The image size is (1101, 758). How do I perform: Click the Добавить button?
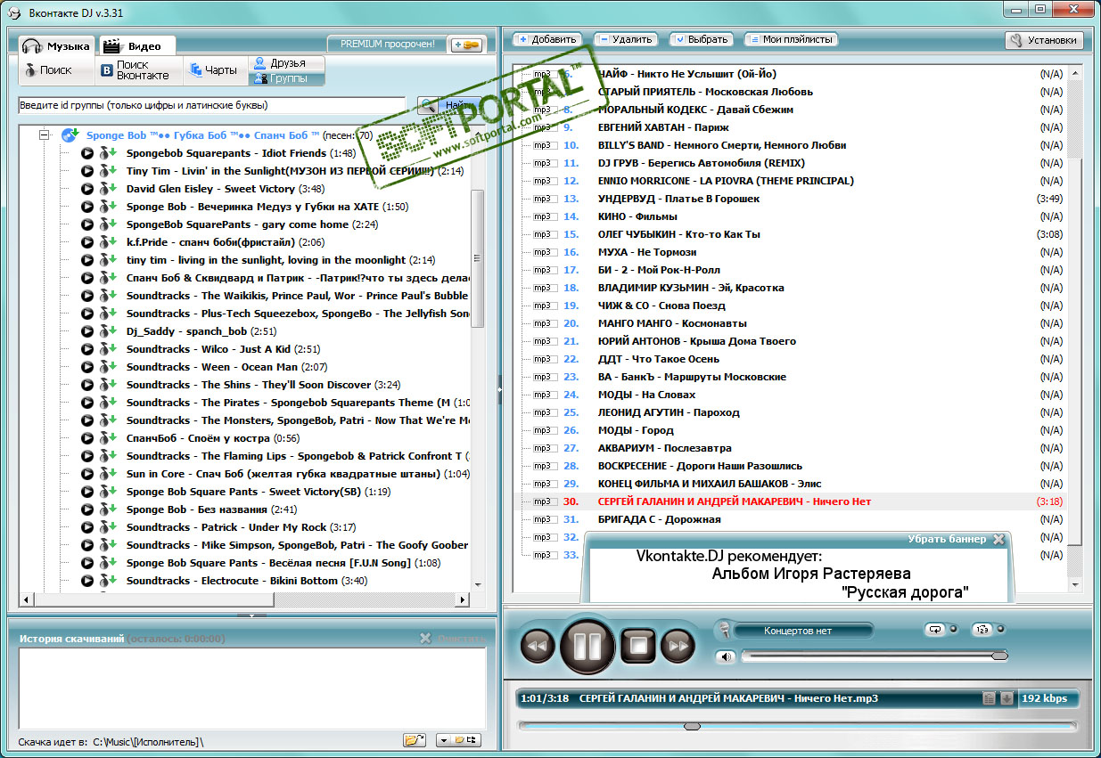click(x=547, y=39)
